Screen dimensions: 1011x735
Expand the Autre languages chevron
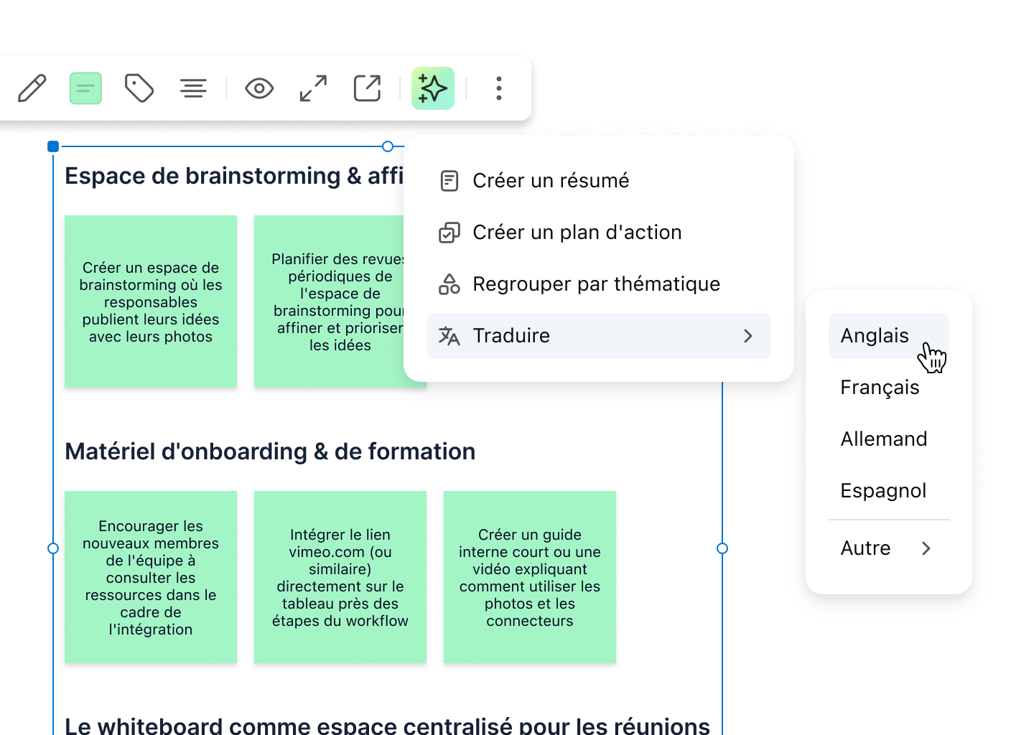pyautogui.click(x=926, y=548)
